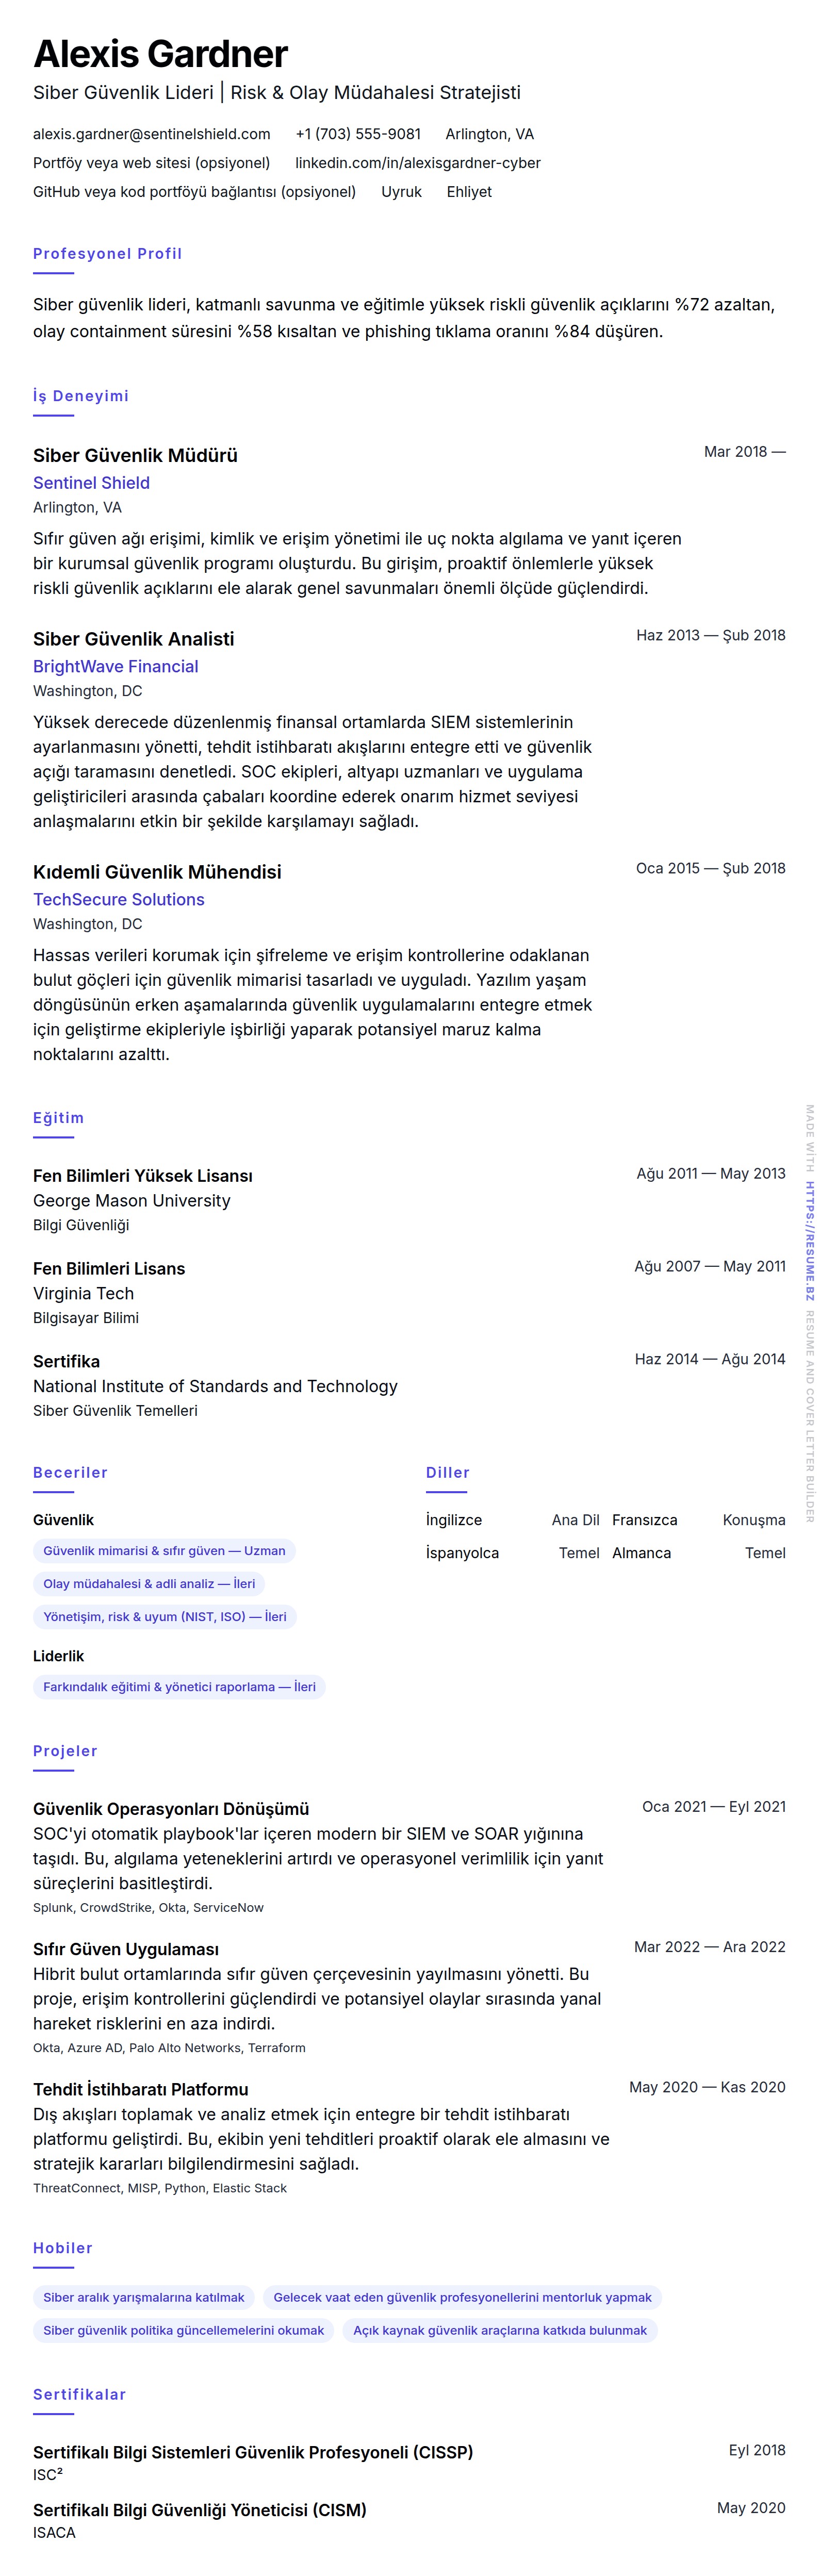Viewport: 819px width, 2576px height.
Task: Select the 'Güvenlik mimarisi & sıfır güven — Uzman' tag
Action: 164,1551
